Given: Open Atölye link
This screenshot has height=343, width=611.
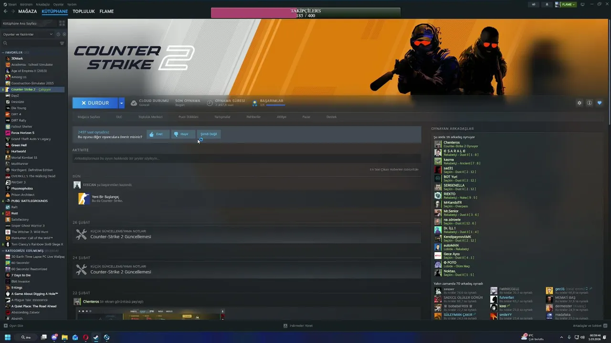Looking at the screenshot, I should (x=282, y=117).
